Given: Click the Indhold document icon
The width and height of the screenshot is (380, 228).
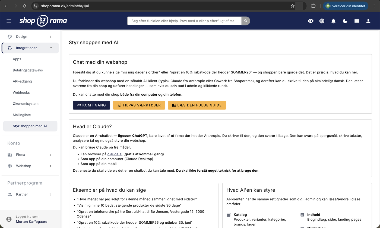Looking at the screenshot, I should (x=302, y=215).
